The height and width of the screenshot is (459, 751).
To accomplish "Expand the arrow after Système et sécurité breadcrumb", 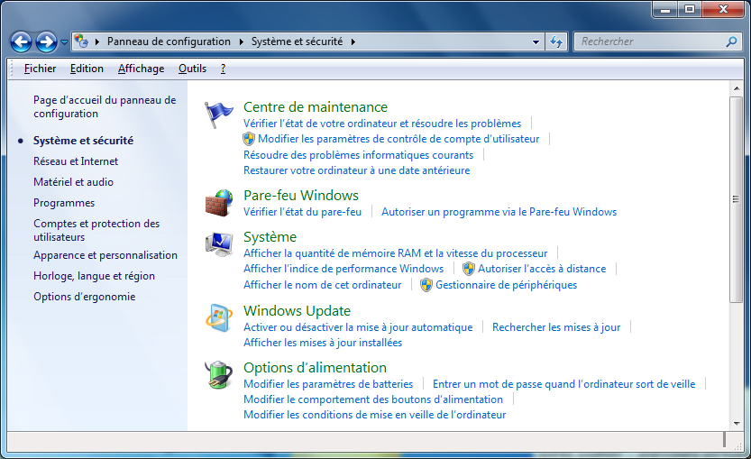I will tap(353, 41).
